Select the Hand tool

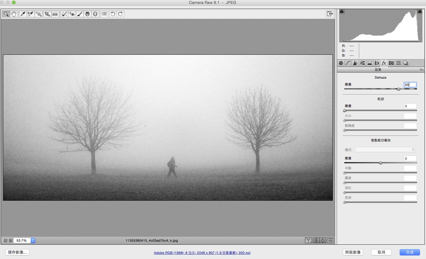coord(14,14)
